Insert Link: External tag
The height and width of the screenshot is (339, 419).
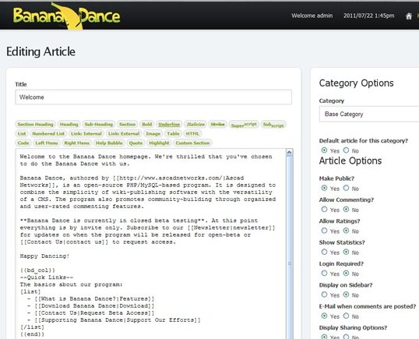pos(124,134)
